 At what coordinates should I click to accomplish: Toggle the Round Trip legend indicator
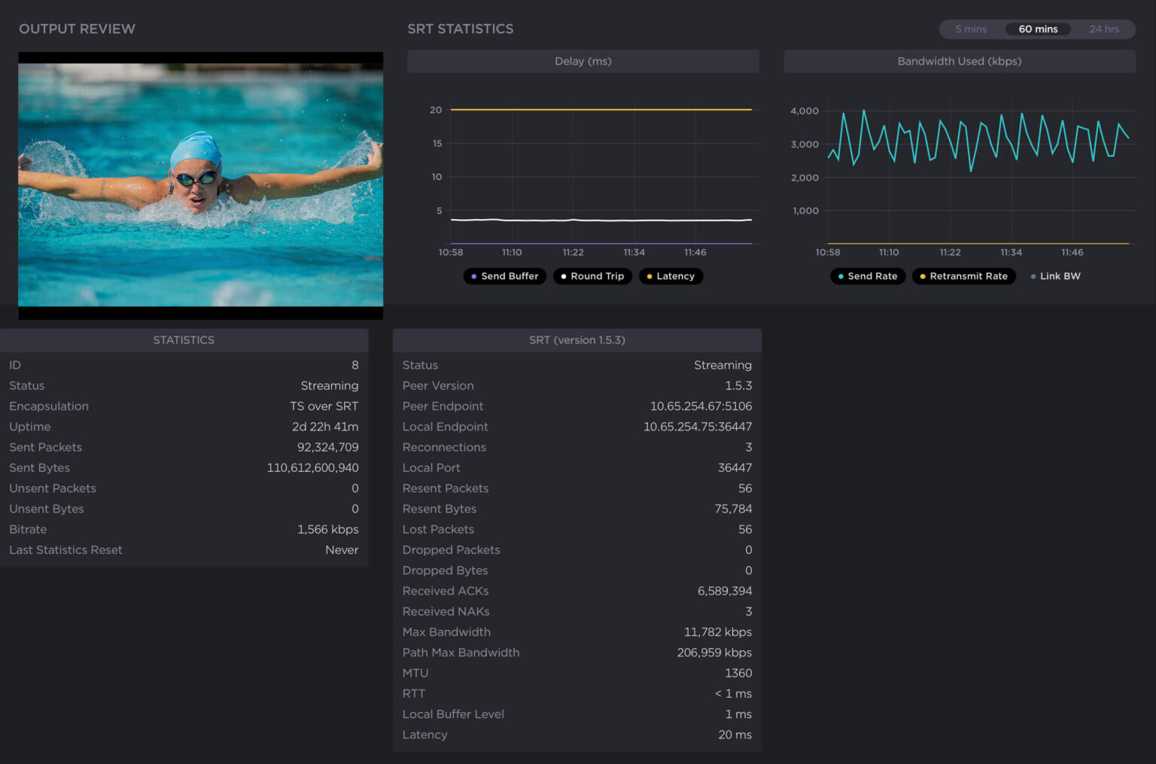coord(592,276)
